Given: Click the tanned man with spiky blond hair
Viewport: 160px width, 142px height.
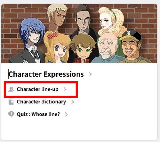Looking at the screenshot, I should pyautogui.click(x=57, y=17).
